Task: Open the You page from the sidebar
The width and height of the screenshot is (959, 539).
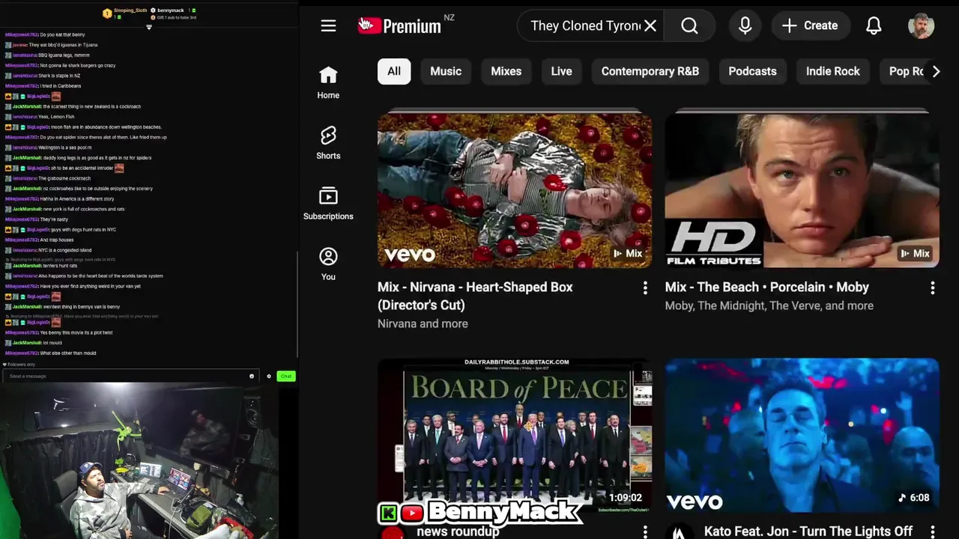Action: tap(328, 264)
